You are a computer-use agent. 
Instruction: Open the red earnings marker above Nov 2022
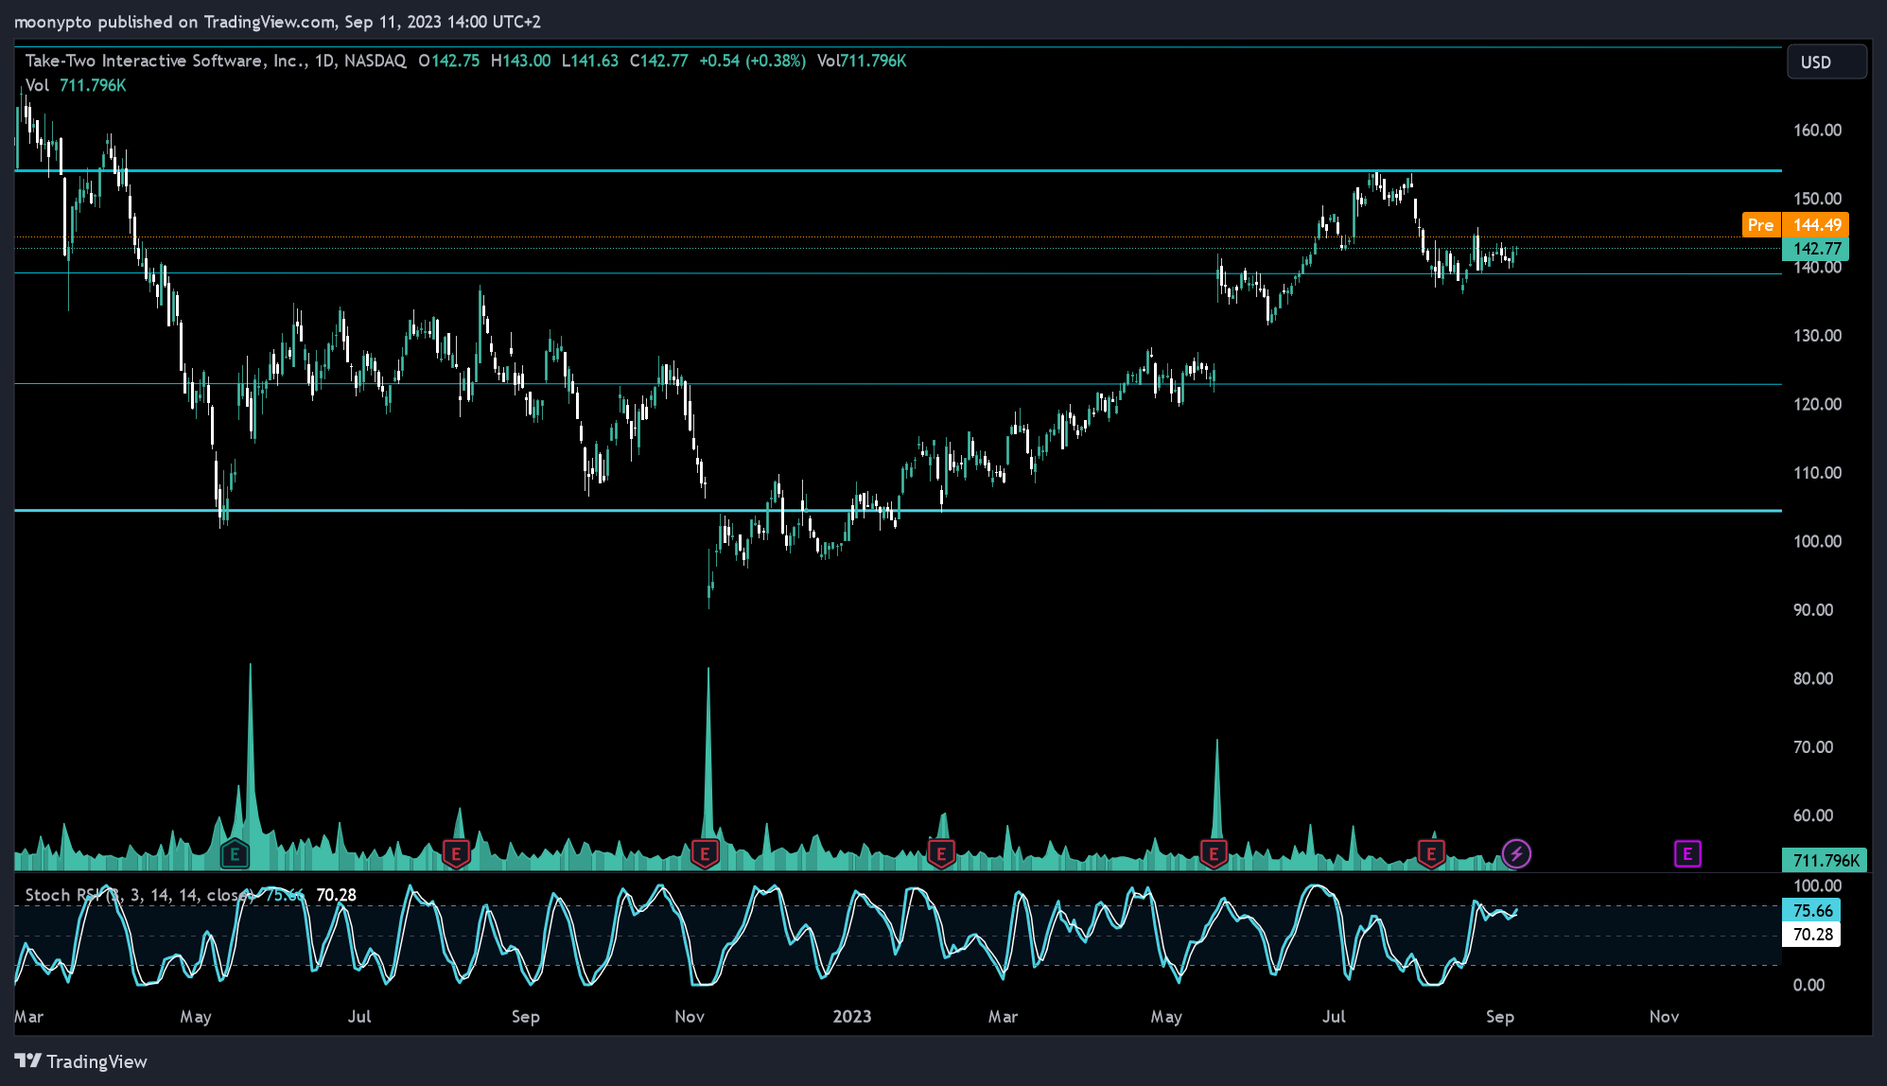(x=705, y=855)
